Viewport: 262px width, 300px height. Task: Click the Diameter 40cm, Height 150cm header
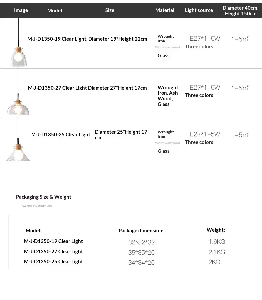coord(240,11)
